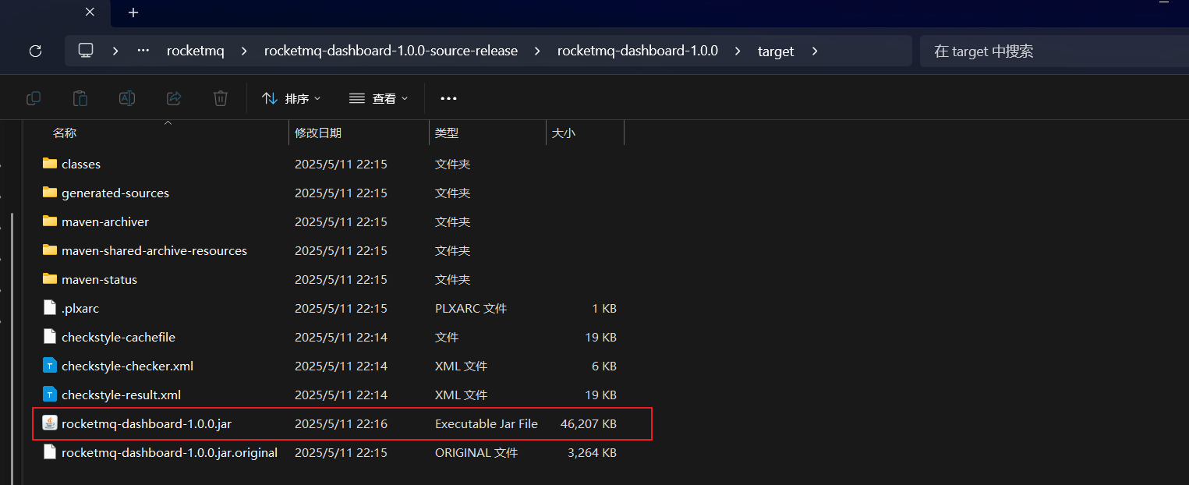Open the 查看 view dropdown
The height and width of the screenshot is (485, 1189).
click(x=379, y=98)
